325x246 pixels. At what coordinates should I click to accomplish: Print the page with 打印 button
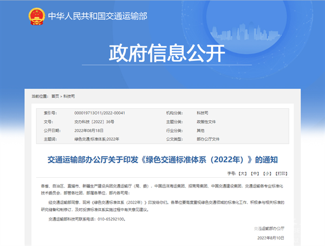tap(282, 173)
